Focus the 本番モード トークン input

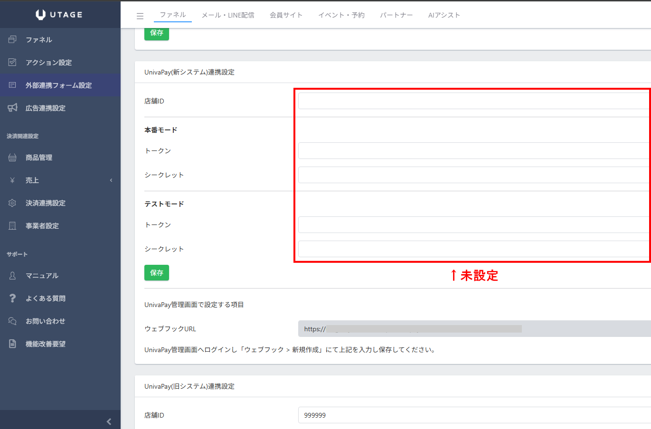click(x=473, y=151)
